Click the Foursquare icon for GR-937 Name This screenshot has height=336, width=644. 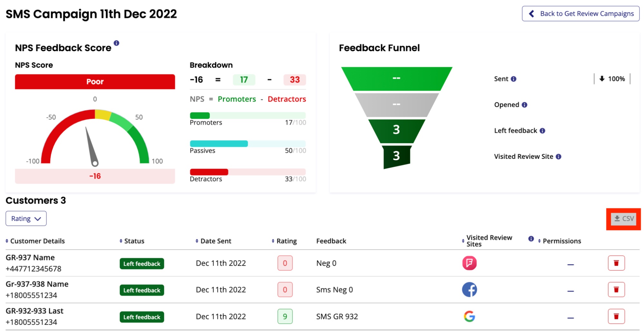click(x=469, y=263)
